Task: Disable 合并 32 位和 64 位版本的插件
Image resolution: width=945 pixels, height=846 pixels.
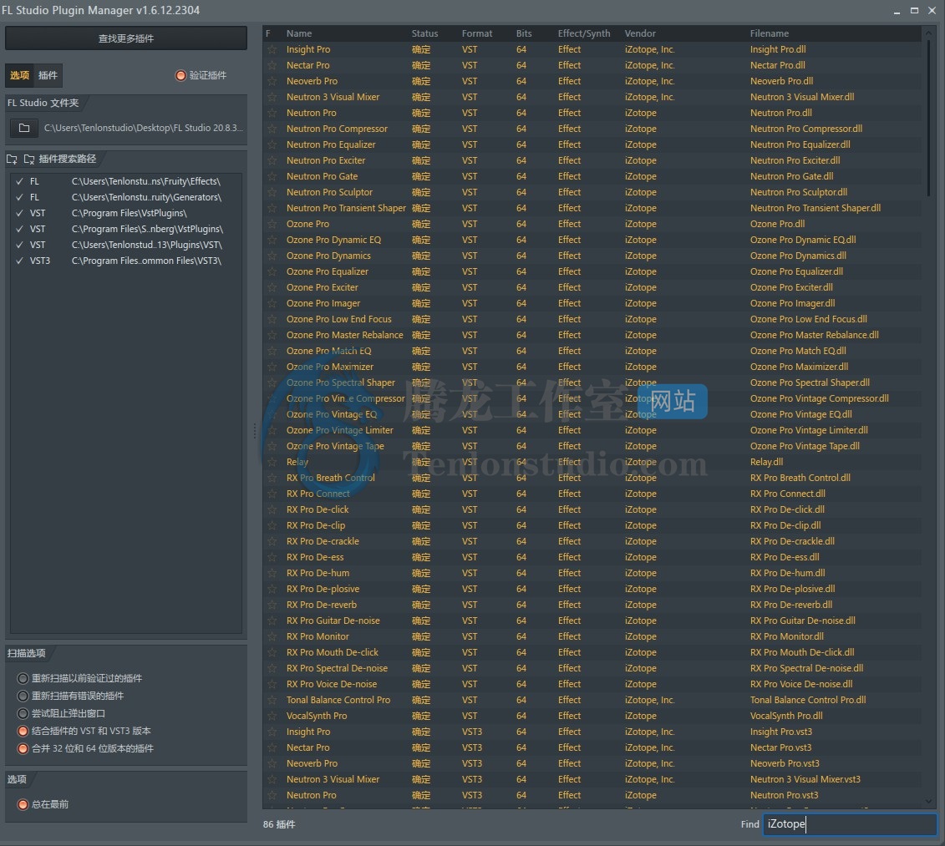Action: pyautogui.click(x=23, y=748)
